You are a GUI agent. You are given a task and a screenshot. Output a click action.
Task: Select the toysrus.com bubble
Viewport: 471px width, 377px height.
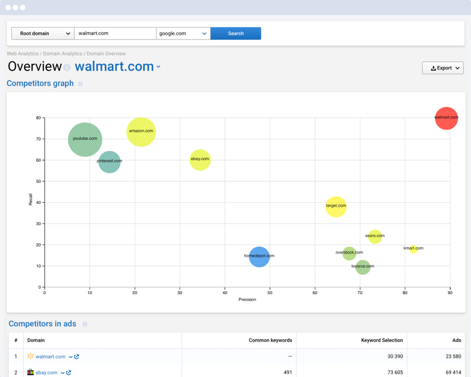tap(363, 267)
